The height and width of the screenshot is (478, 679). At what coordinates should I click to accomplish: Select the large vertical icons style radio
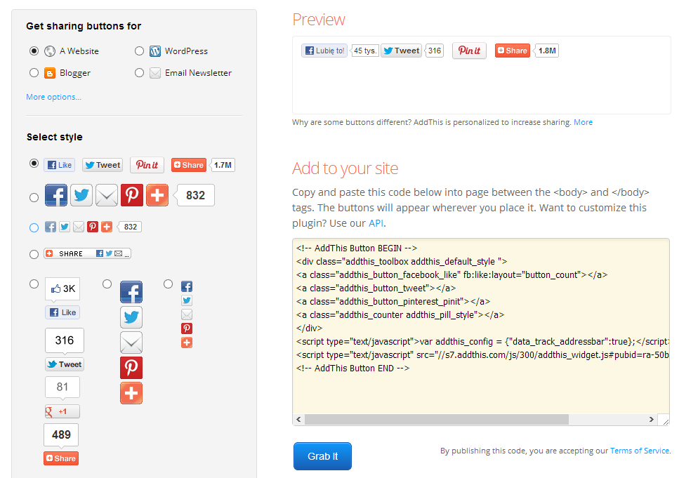pos(107,284)
